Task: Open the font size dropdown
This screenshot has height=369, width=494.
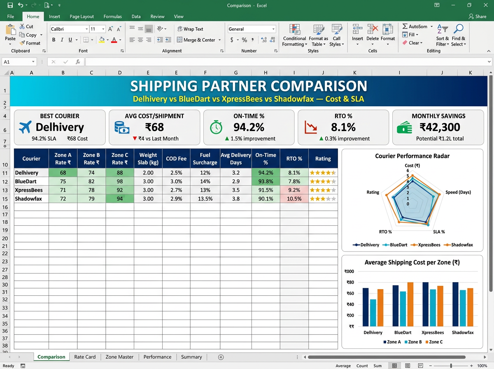Action: 103,29
